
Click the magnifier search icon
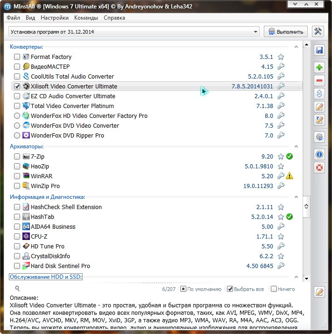point(17,289)
